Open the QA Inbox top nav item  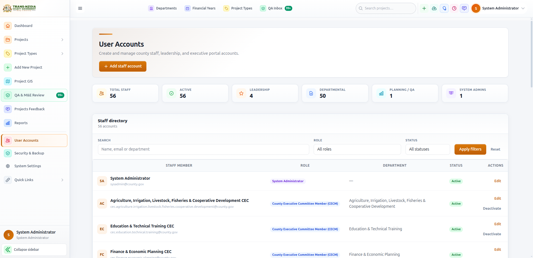click(276, 8)
